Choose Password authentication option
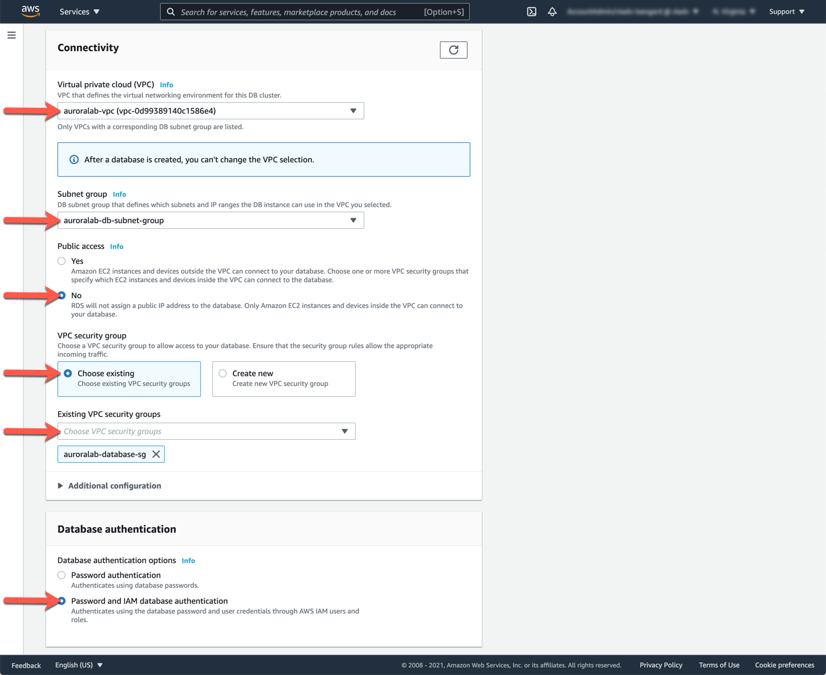 pos(62,575)
